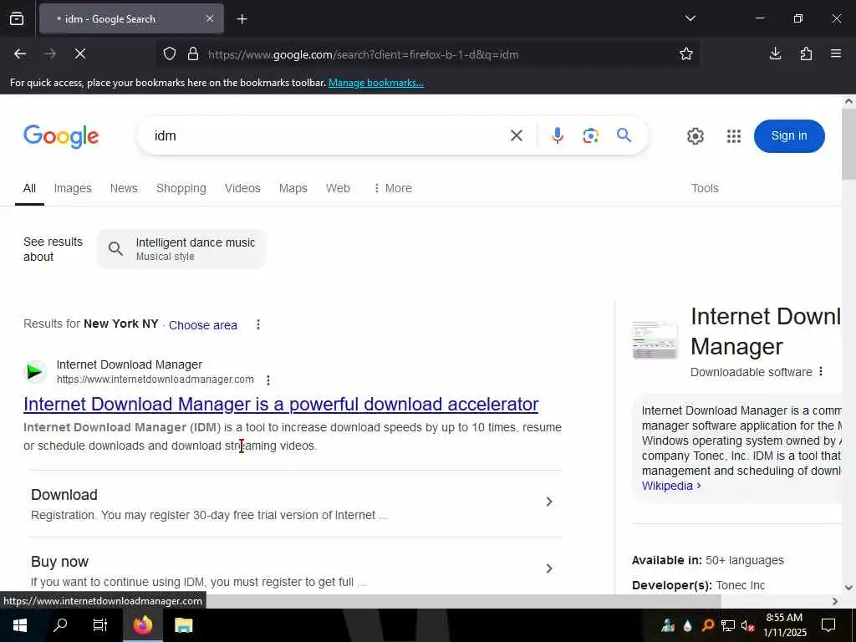Open Windows taskbar search

(x=60, y=625)
